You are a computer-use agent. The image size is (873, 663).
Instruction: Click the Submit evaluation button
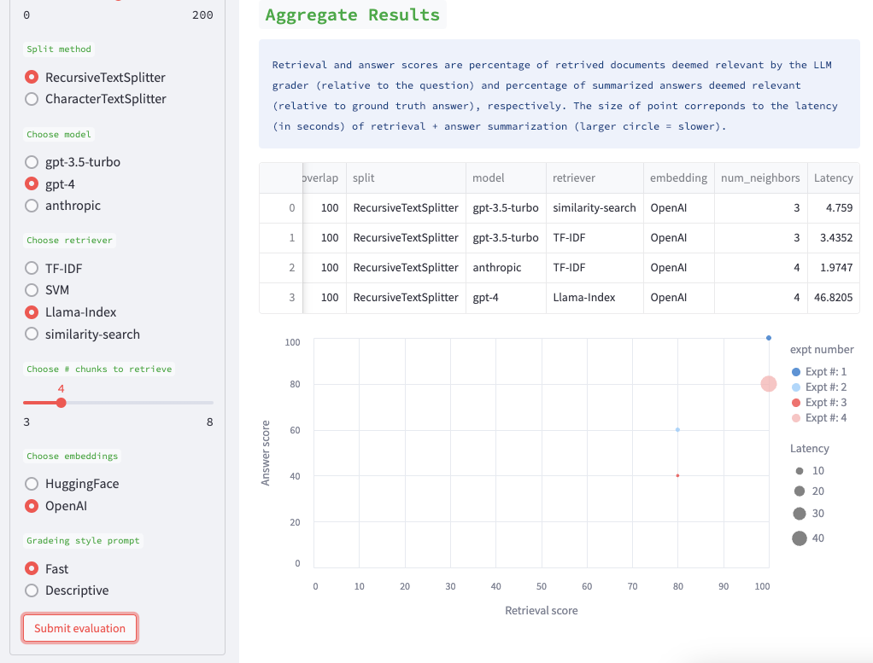[x=79, y=628]
